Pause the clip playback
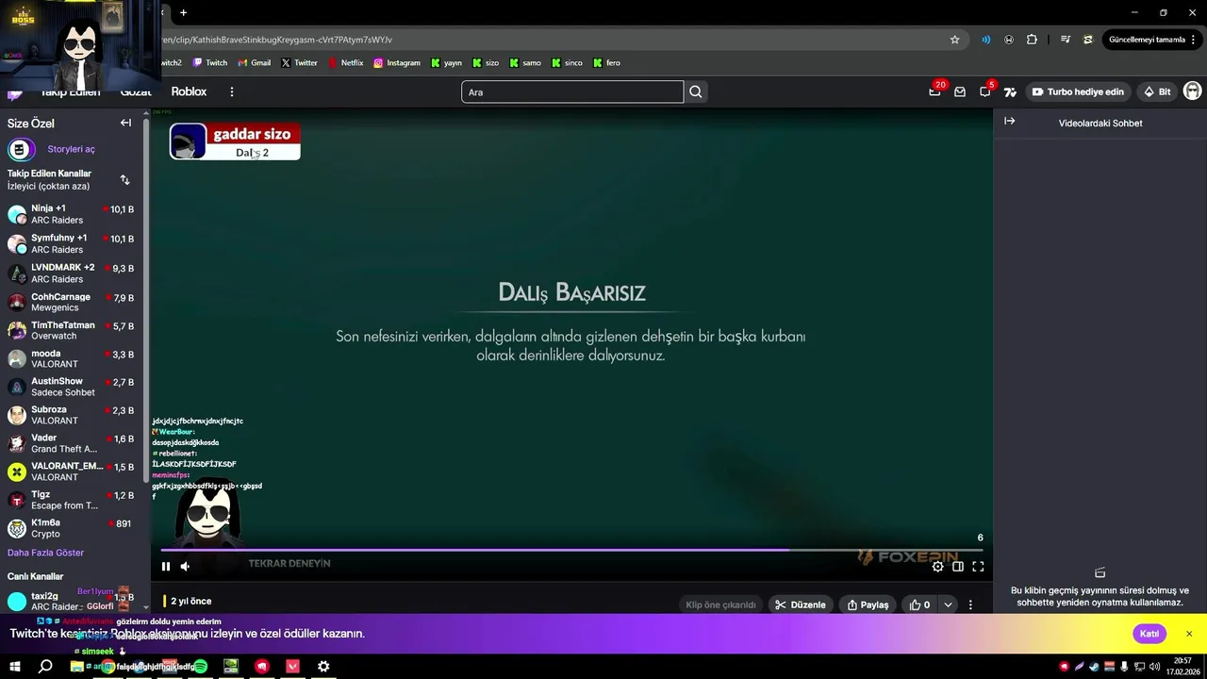Viewport: 1207px width, 679px height. (165, 566)
